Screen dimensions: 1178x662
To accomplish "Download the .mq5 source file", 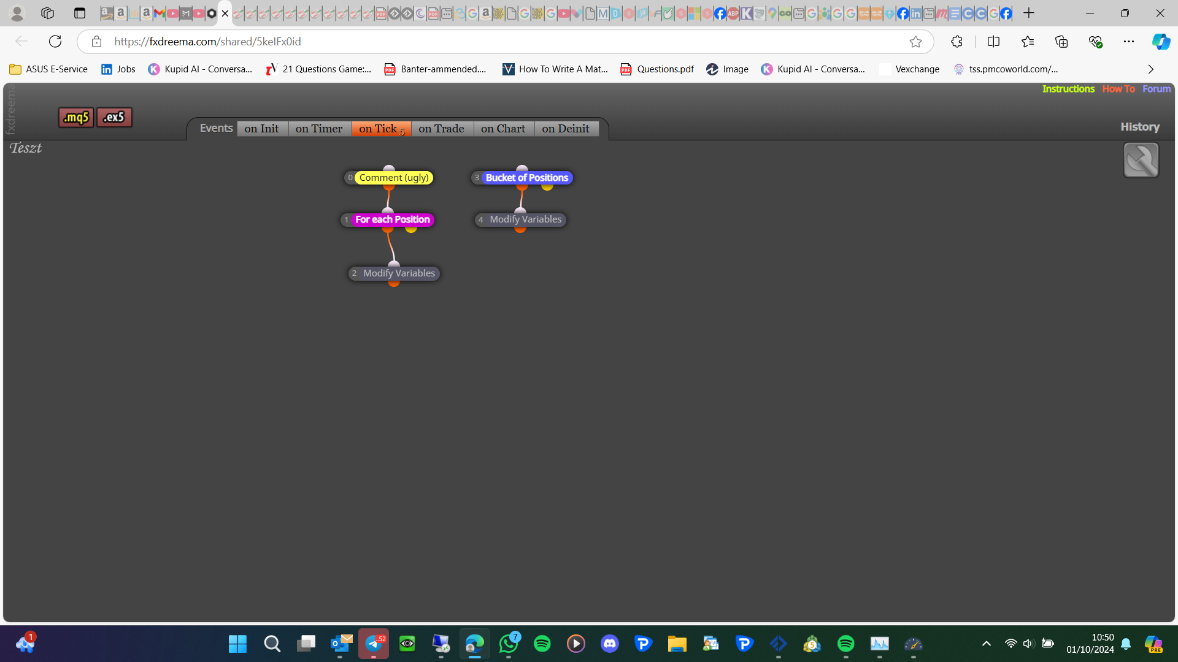I will pos(76,117).
